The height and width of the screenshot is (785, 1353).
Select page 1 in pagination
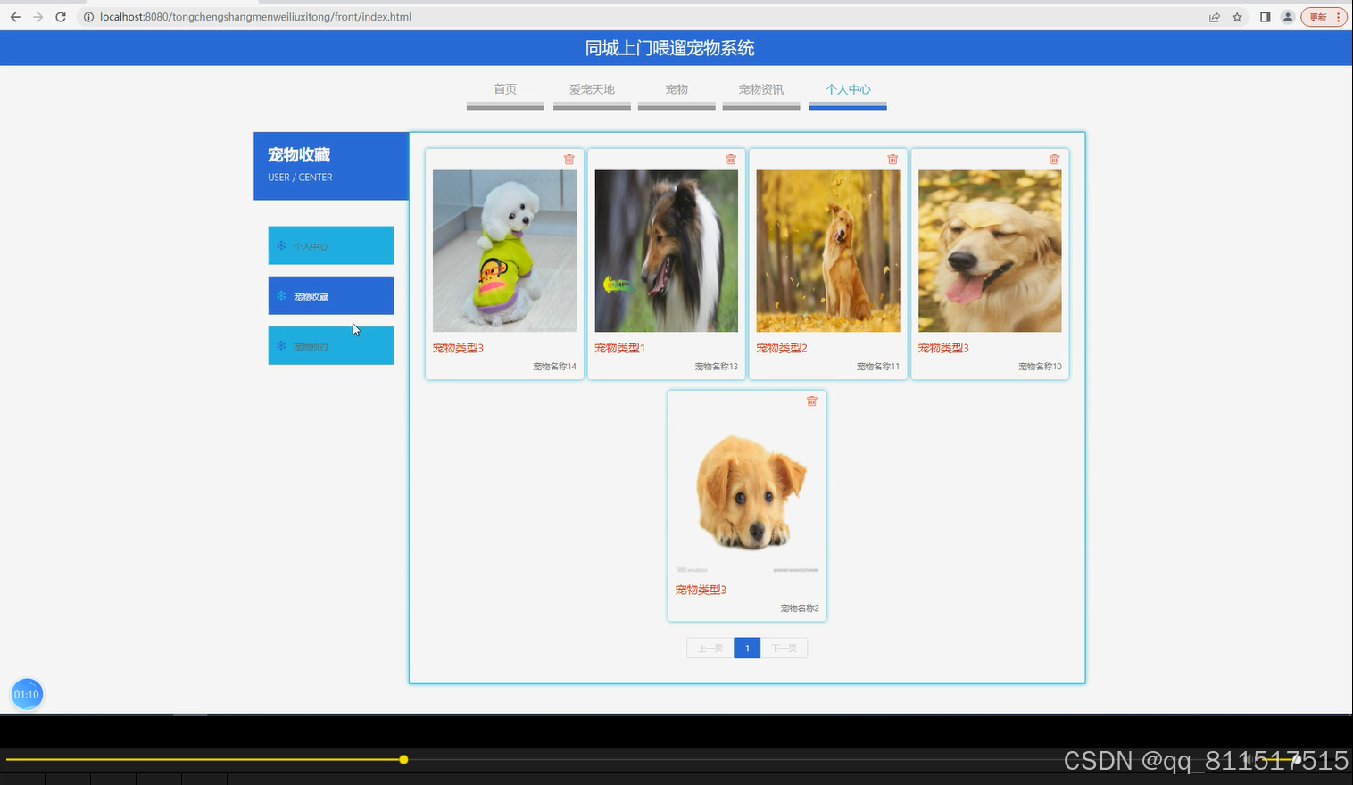747,649
